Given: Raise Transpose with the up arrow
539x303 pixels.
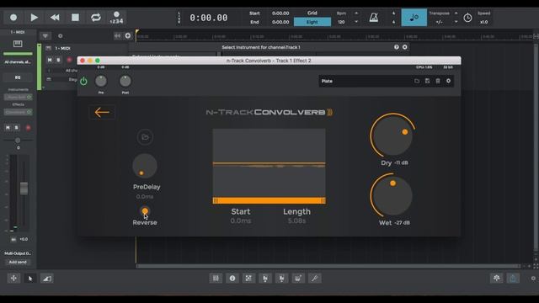Looking at the screenshot, I should pyautogui.click(x=456, y=13).
